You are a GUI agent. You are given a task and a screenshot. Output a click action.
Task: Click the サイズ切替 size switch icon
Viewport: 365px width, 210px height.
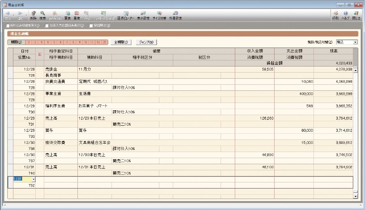click(159, 15)
